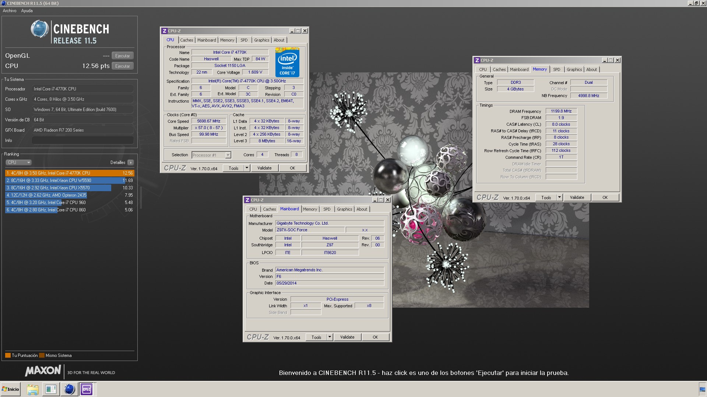
Task: Switch to Cinebench taskbar icon
Action: point(69,389)
